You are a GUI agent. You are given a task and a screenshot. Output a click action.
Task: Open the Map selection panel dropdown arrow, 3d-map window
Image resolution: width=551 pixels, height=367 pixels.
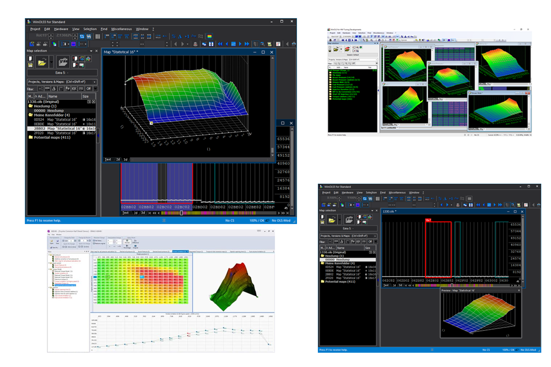(x=91, y=51)
